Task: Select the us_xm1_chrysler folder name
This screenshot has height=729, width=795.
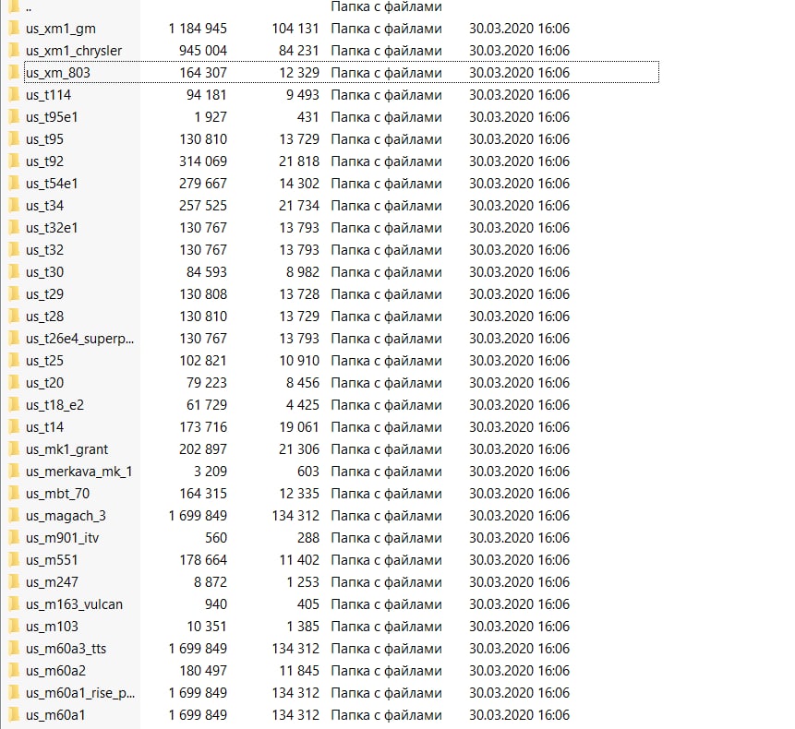Action: point(74,51)
